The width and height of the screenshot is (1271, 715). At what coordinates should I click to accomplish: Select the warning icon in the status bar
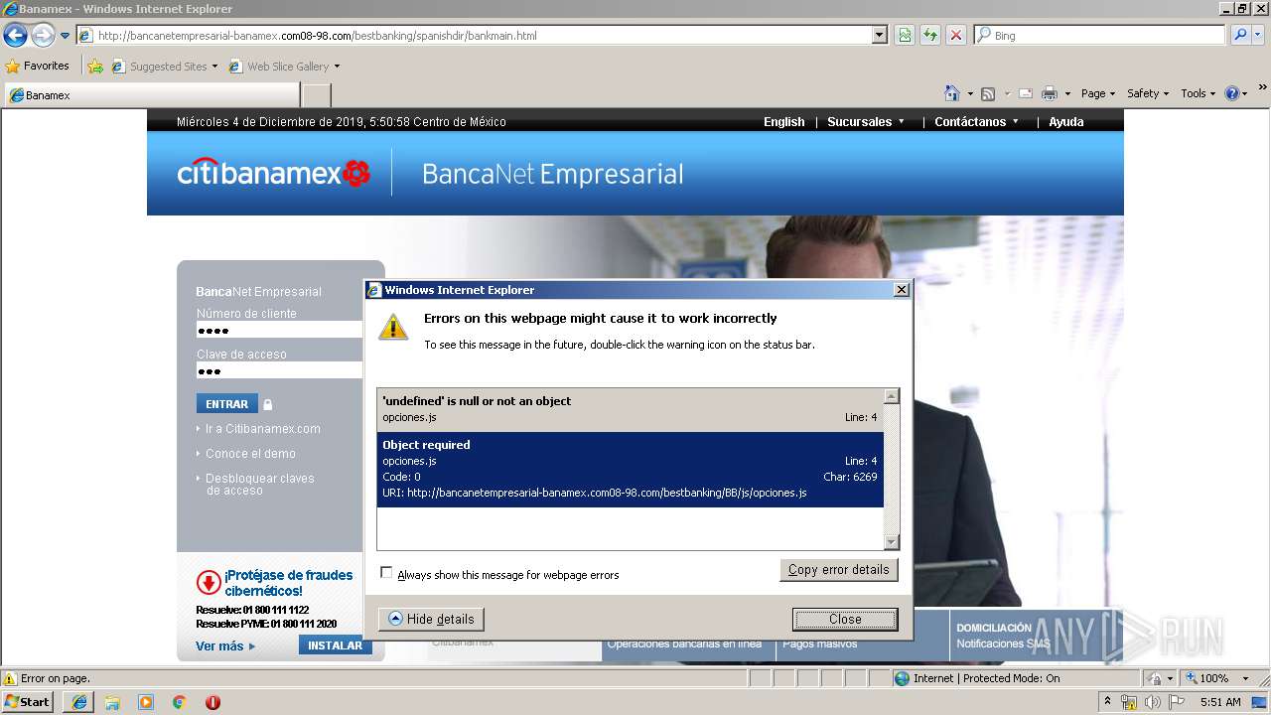tap(10, 678)
